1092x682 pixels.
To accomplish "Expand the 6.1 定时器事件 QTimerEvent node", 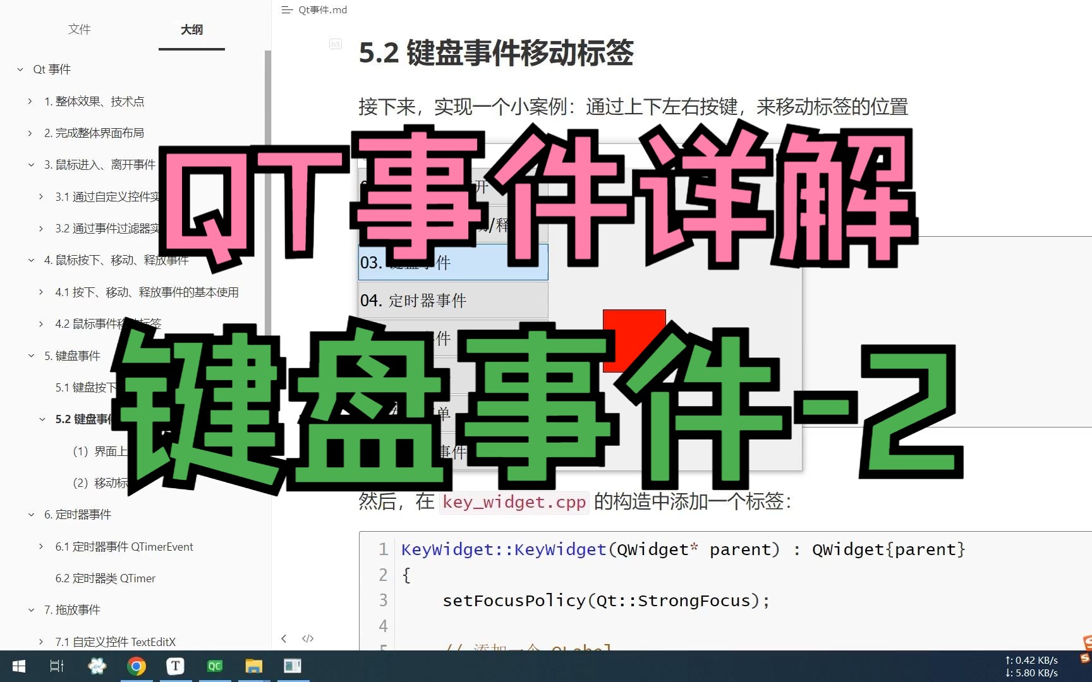I will pos(42,546).
